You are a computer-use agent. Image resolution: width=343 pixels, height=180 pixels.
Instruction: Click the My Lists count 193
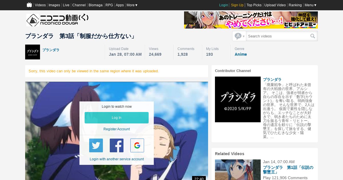(x=210, y=54)
